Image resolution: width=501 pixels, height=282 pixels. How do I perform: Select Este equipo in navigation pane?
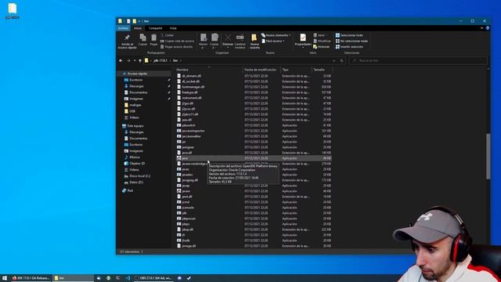[135, 126]
